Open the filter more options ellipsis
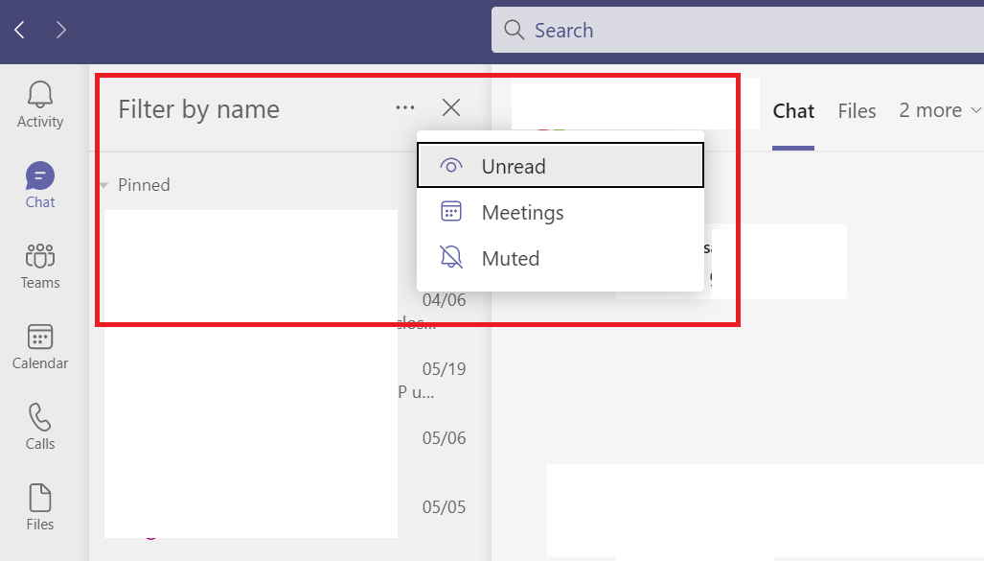984x561 pixels. [x=405, y=108]
